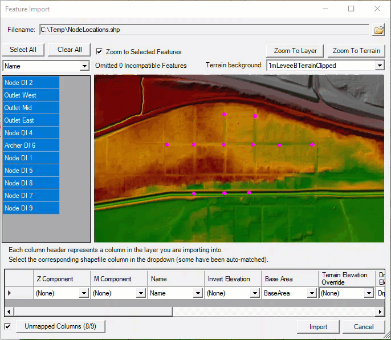Toggle Zoom to Selected Features checkbox

pos(99,51)
